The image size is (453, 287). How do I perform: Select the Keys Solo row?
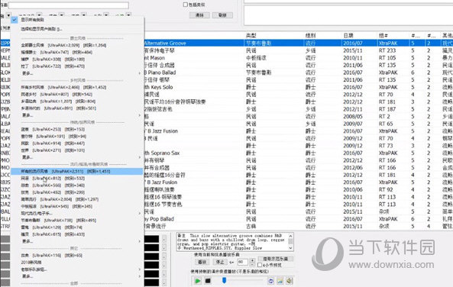tap(298, 87)
